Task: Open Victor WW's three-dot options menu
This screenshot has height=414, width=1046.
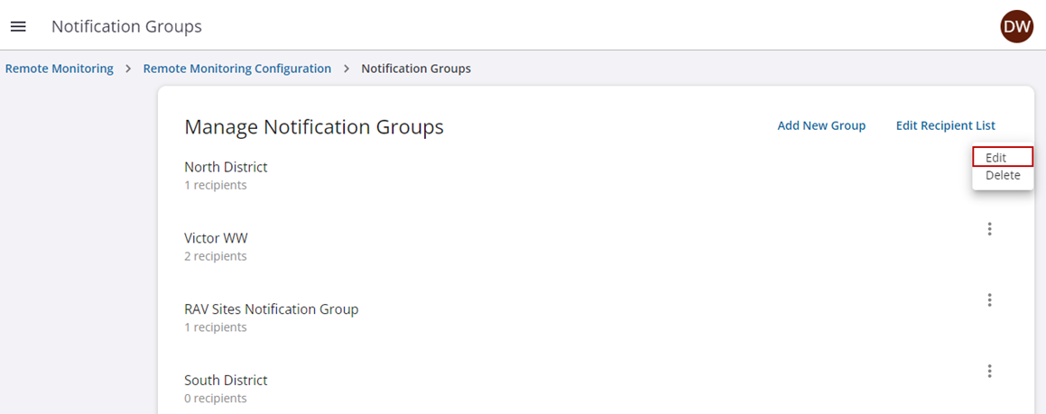Action: 989,229
